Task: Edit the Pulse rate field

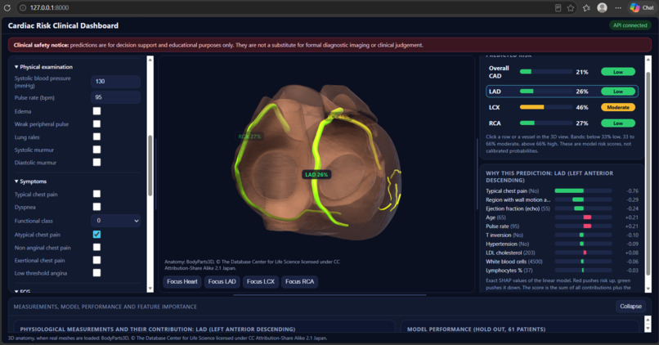Action: click(115, 97)
